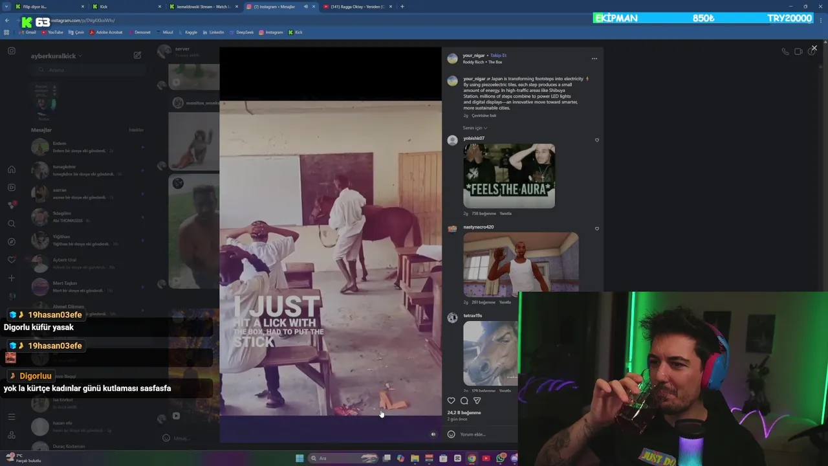828x466 pixels.
Task: Close the post overlay with the X
Action: (814, 48)
